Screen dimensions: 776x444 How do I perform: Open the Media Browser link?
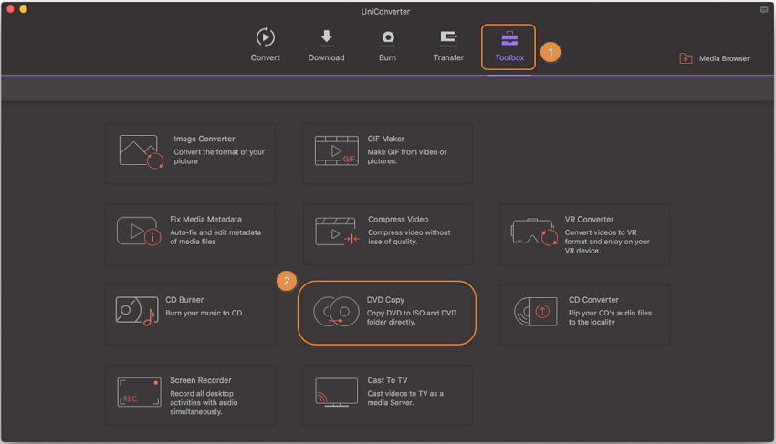[724, 58]
